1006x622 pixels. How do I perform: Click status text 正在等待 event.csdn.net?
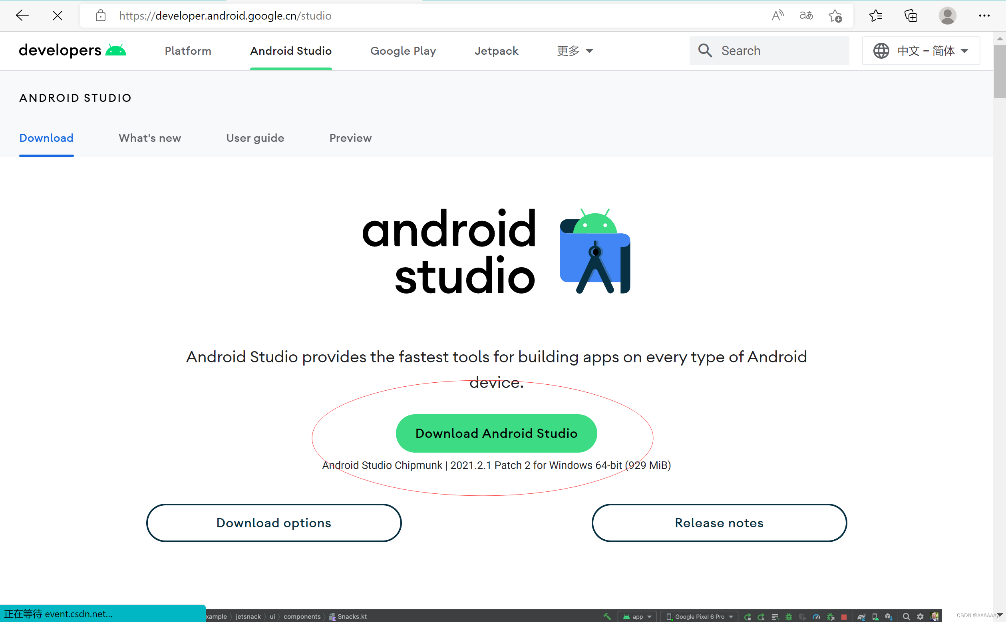58,614
